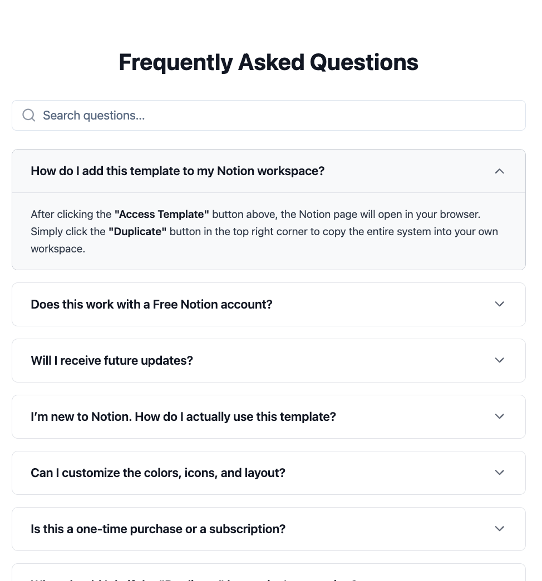Click "Is this a one-time purchase" question text
Screen dimensions: 542x581
pos(158,529)
